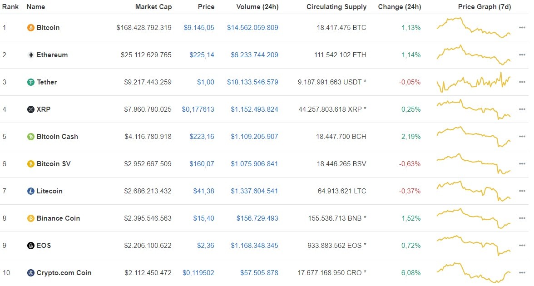Screen dimensions: 534x286
Task: Click the Ethereum logo icon
Action: tap(30, 55)
